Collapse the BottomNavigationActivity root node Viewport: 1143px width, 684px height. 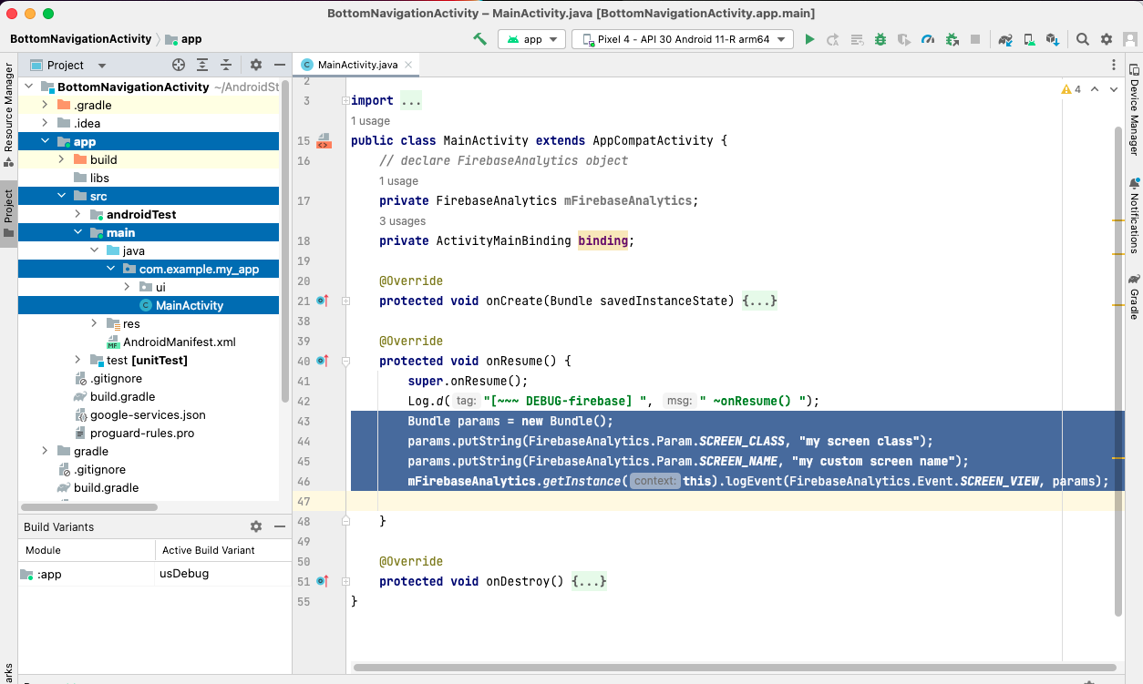pyautogui.click(x=28, y=87)
